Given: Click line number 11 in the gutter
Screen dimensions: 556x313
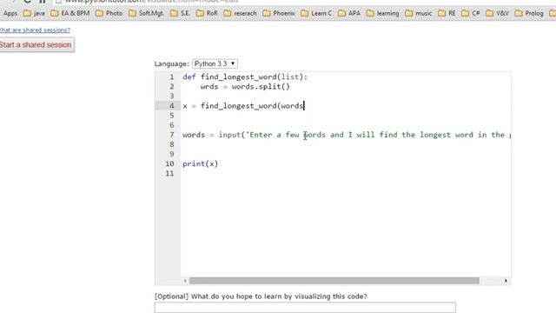Looking at the screenshot, I should 169,174.
